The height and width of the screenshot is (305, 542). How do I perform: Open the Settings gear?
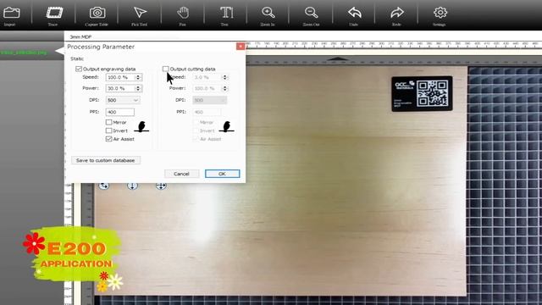440,16
